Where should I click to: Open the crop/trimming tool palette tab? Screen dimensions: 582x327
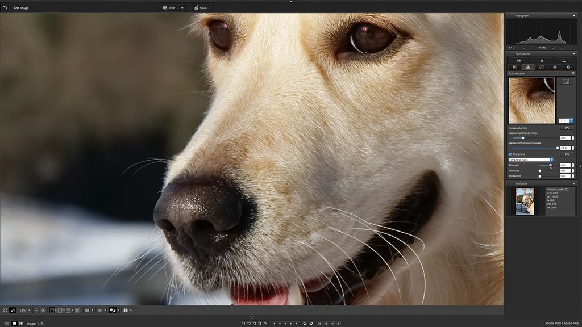pos(542,60)
